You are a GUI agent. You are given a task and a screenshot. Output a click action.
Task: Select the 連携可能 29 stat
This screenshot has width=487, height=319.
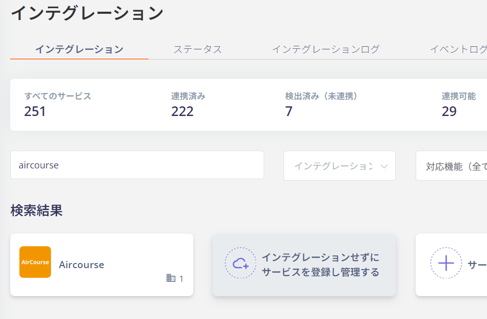458,104
